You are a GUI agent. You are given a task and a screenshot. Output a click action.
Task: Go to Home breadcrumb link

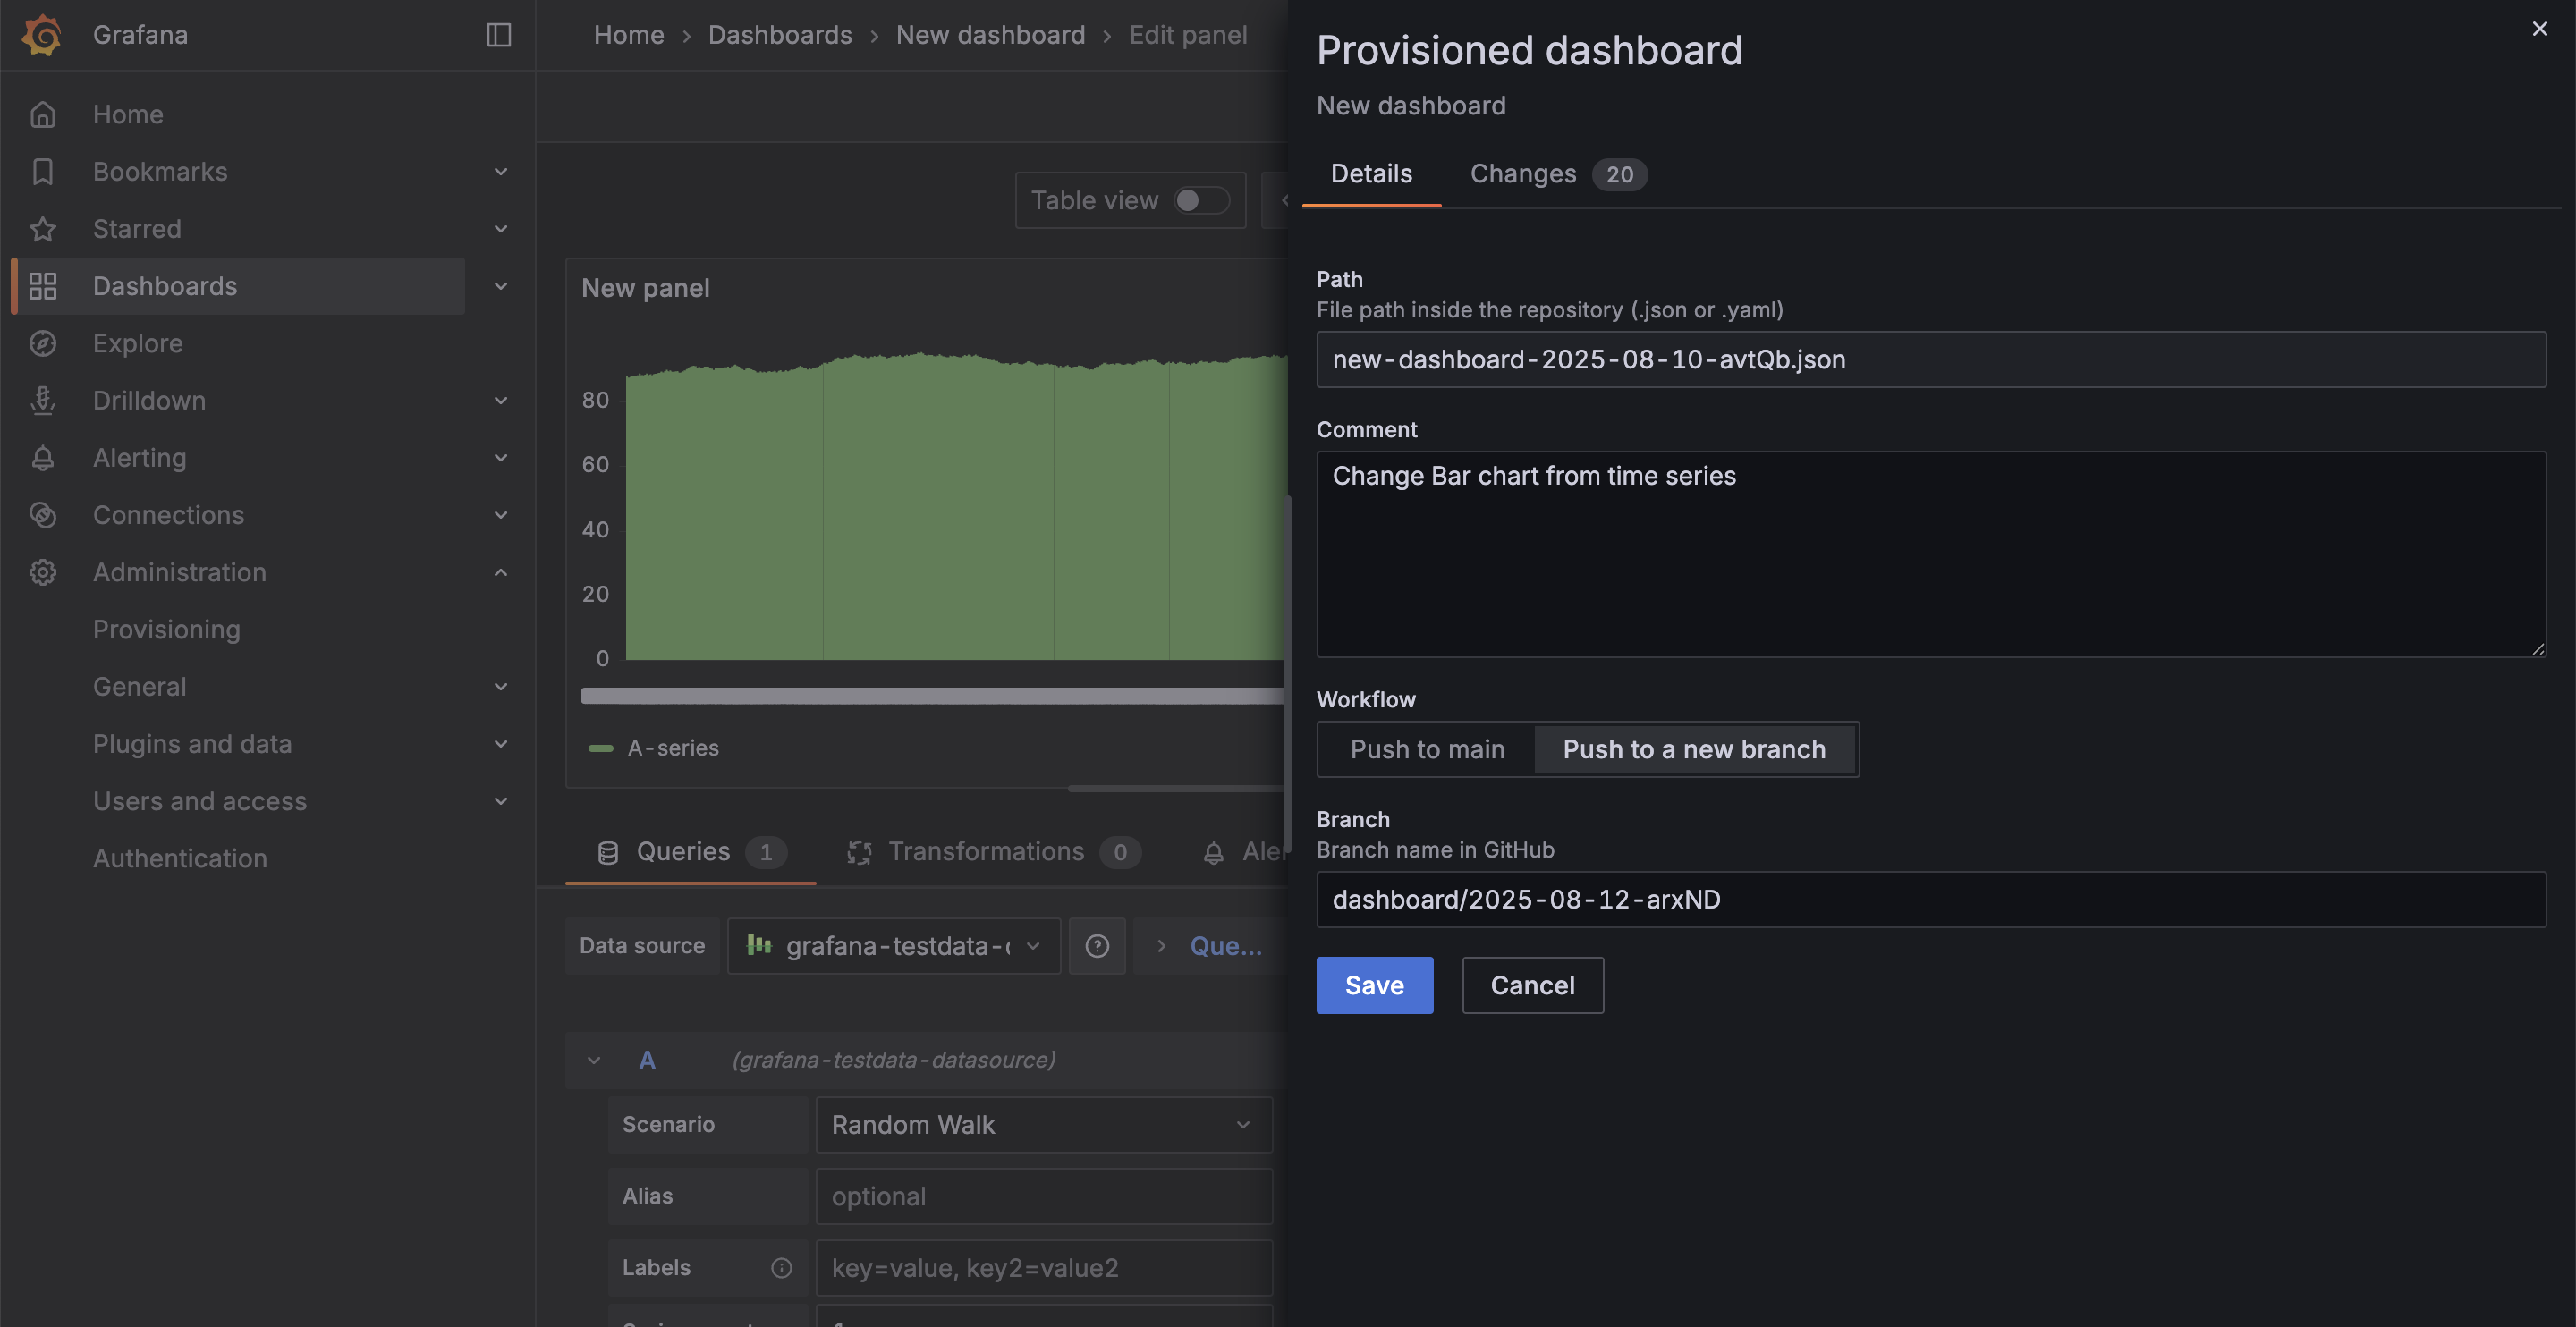coord(629,35)
